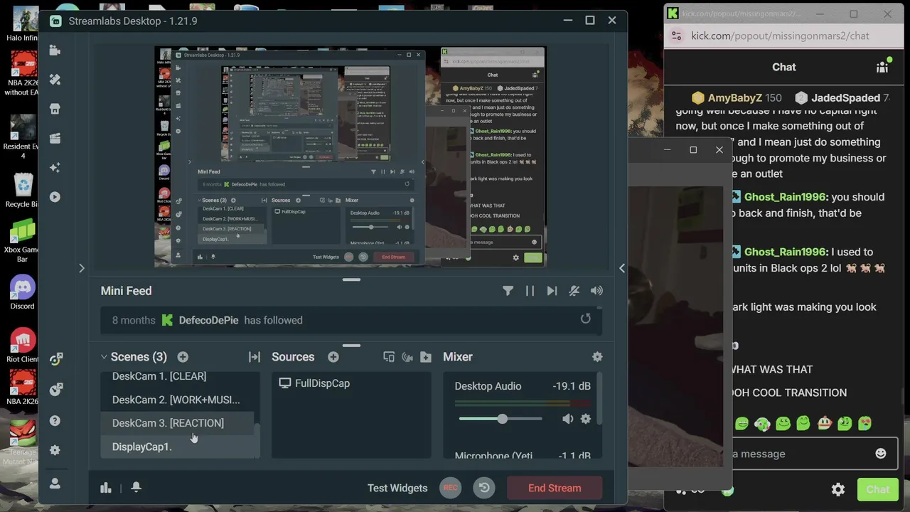Open the App Store icon in the Streamlabs sidebar
This screenshot has width=910, height=512.
(x=55, y=109)
